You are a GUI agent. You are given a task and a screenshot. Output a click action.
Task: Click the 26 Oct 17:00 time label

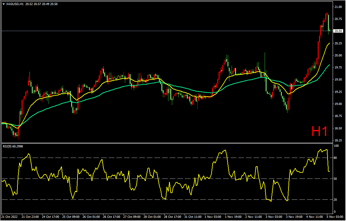coord(112,217)
